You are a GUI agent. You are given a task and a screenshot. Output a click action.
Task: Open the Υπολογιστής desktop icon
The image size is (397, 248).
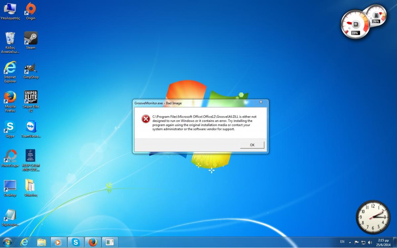(10, 11)
